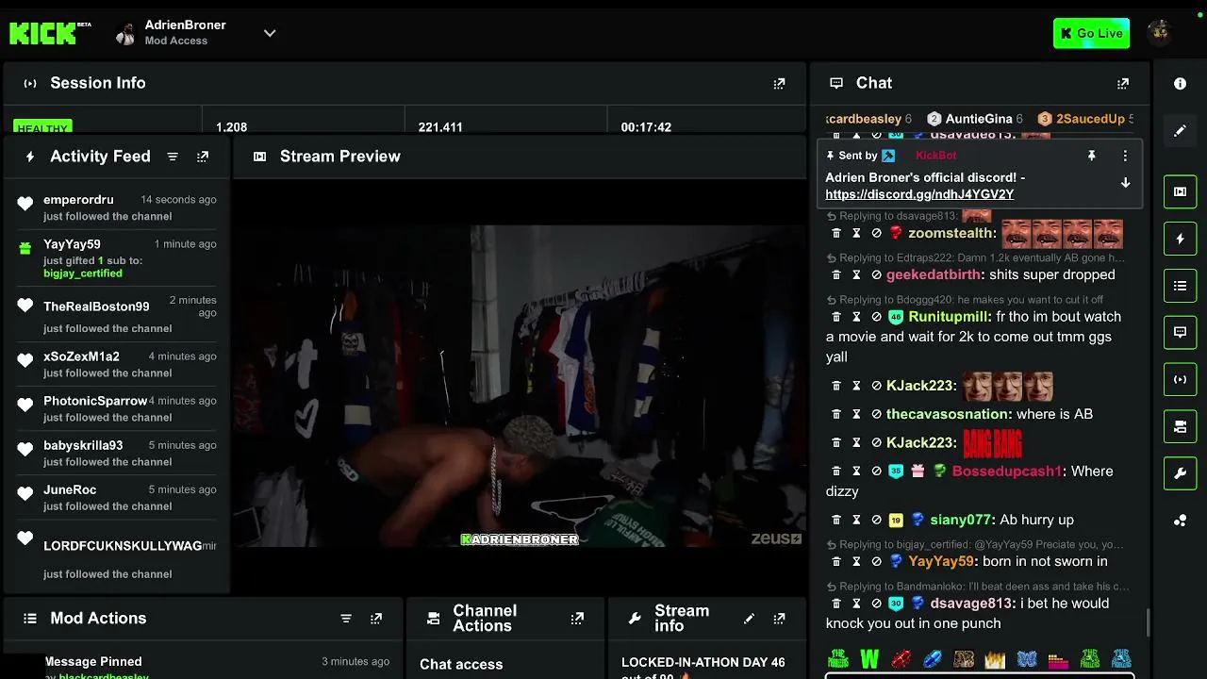
Task: Click top gifter AuntieGina in the leaderboard
Action: tap(975, 119)
